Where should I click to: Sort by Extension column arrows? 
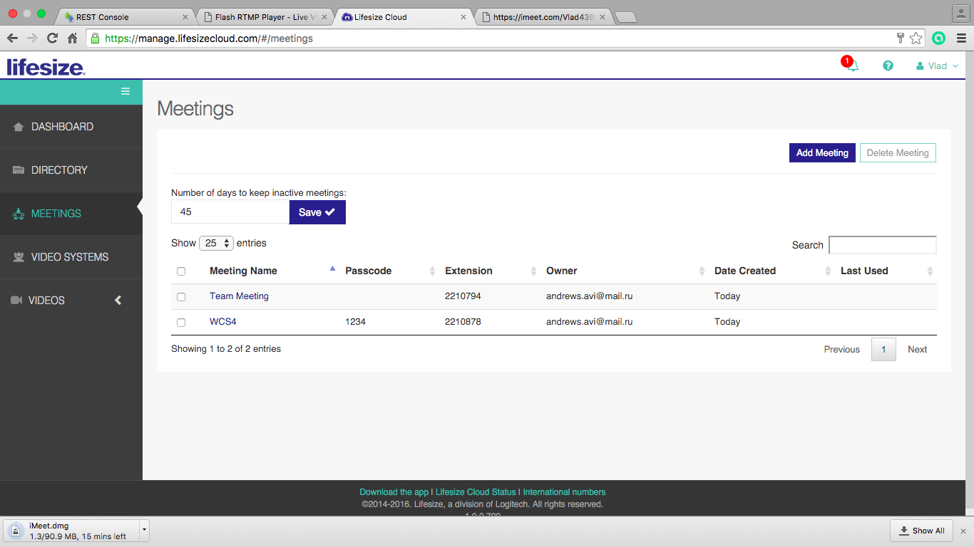tap(533, 271)
